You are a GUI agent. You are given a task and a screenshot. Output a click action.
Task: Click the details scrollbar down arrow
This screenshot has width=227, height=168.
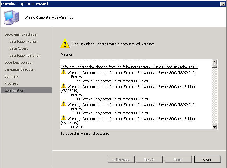[214, 127]
